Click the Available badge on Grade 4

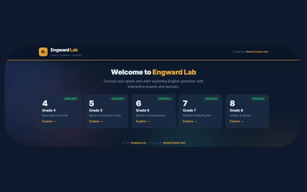[71, 99]
